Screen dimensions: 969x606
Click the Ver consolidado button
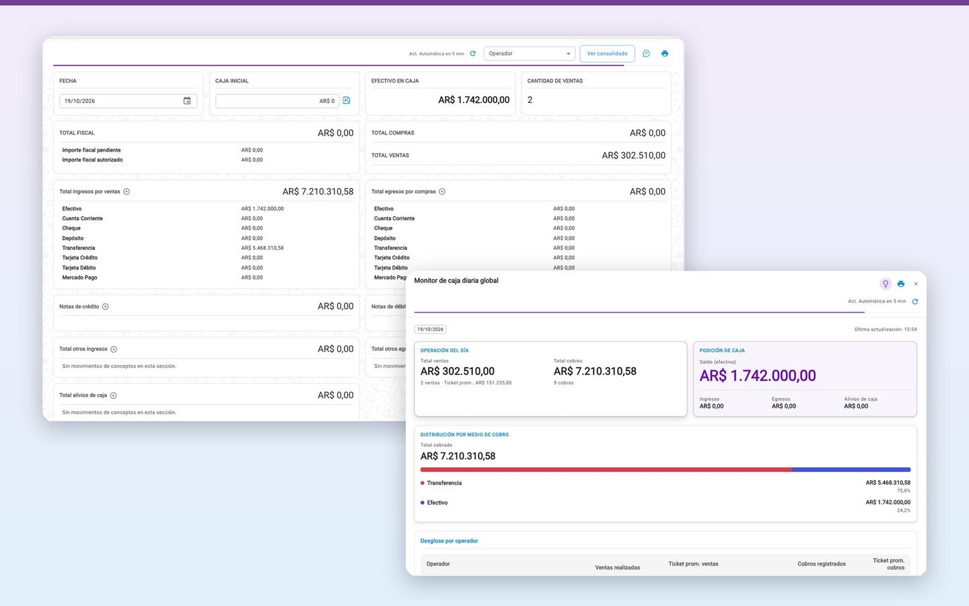pos(607,54)
